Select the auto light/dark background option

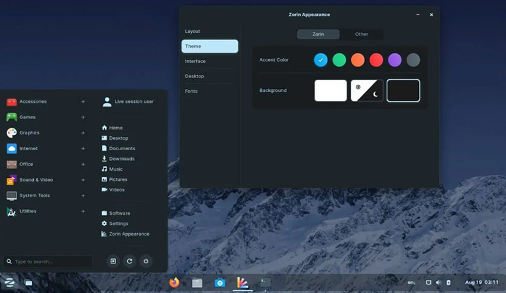pyautogui.click(x=367, y=91)
